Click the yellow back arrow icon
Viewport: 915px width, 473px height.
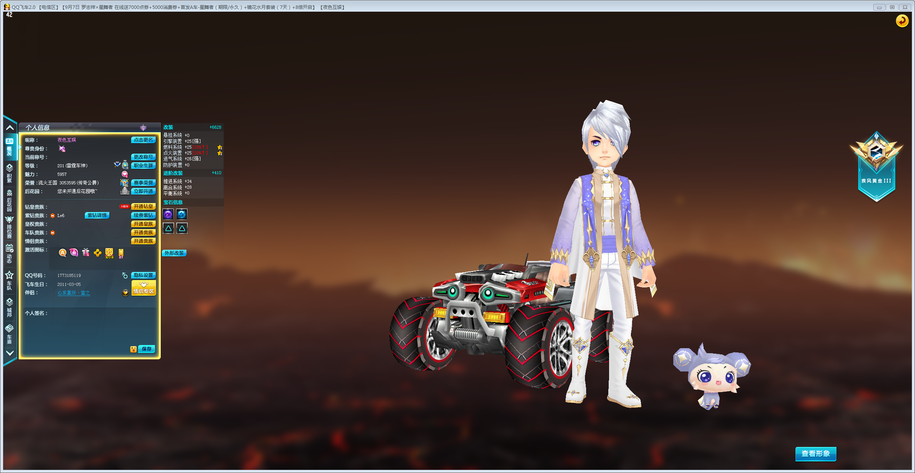point(902,21)
